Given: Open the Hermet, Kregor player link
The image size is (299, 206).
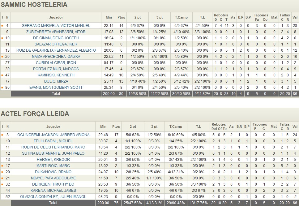Looking at the screenshot, I should point(53,160).
